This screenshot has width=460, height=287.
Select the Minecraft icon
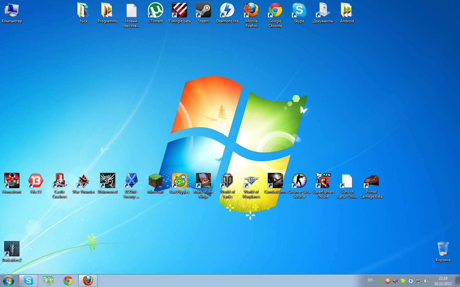(x=156, y=183)
